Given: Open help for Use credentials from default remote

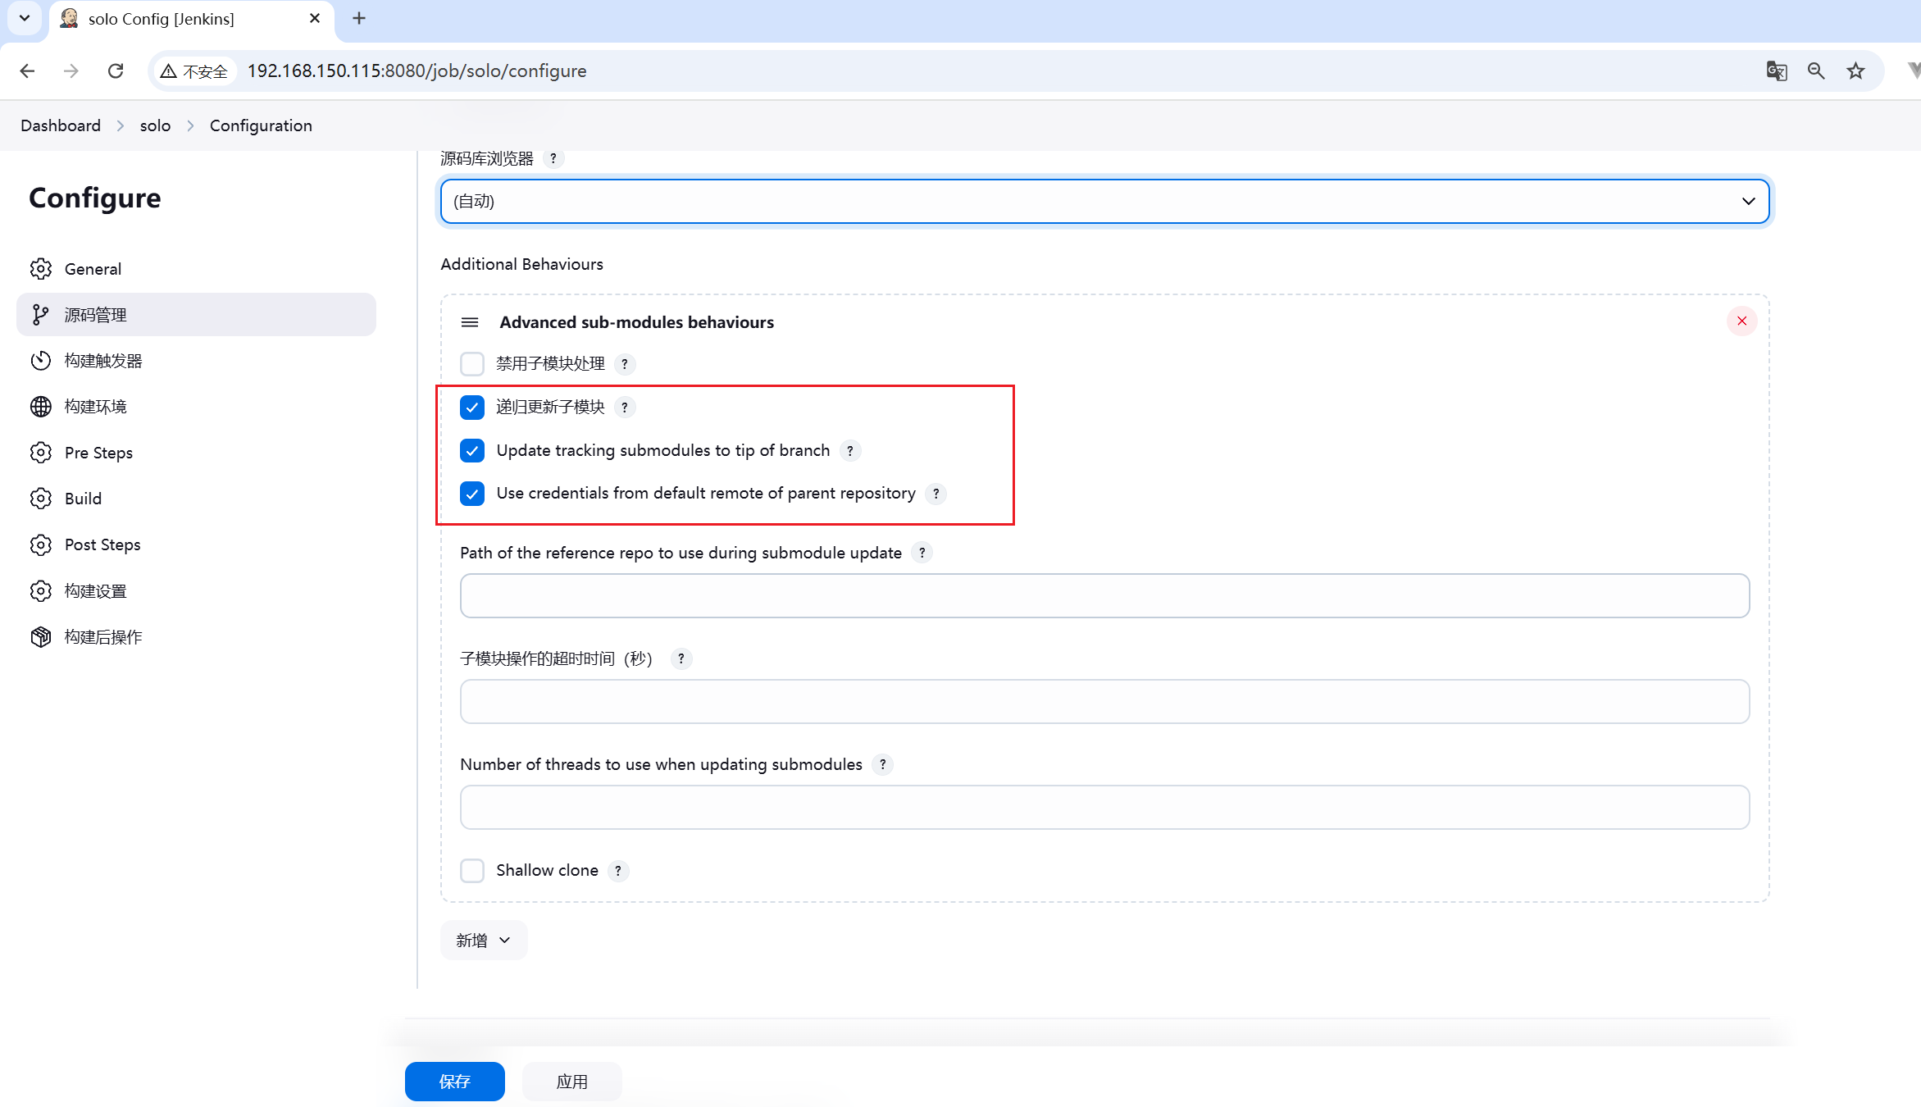Looking at the screenshot, I should click(x=935, y=494).
